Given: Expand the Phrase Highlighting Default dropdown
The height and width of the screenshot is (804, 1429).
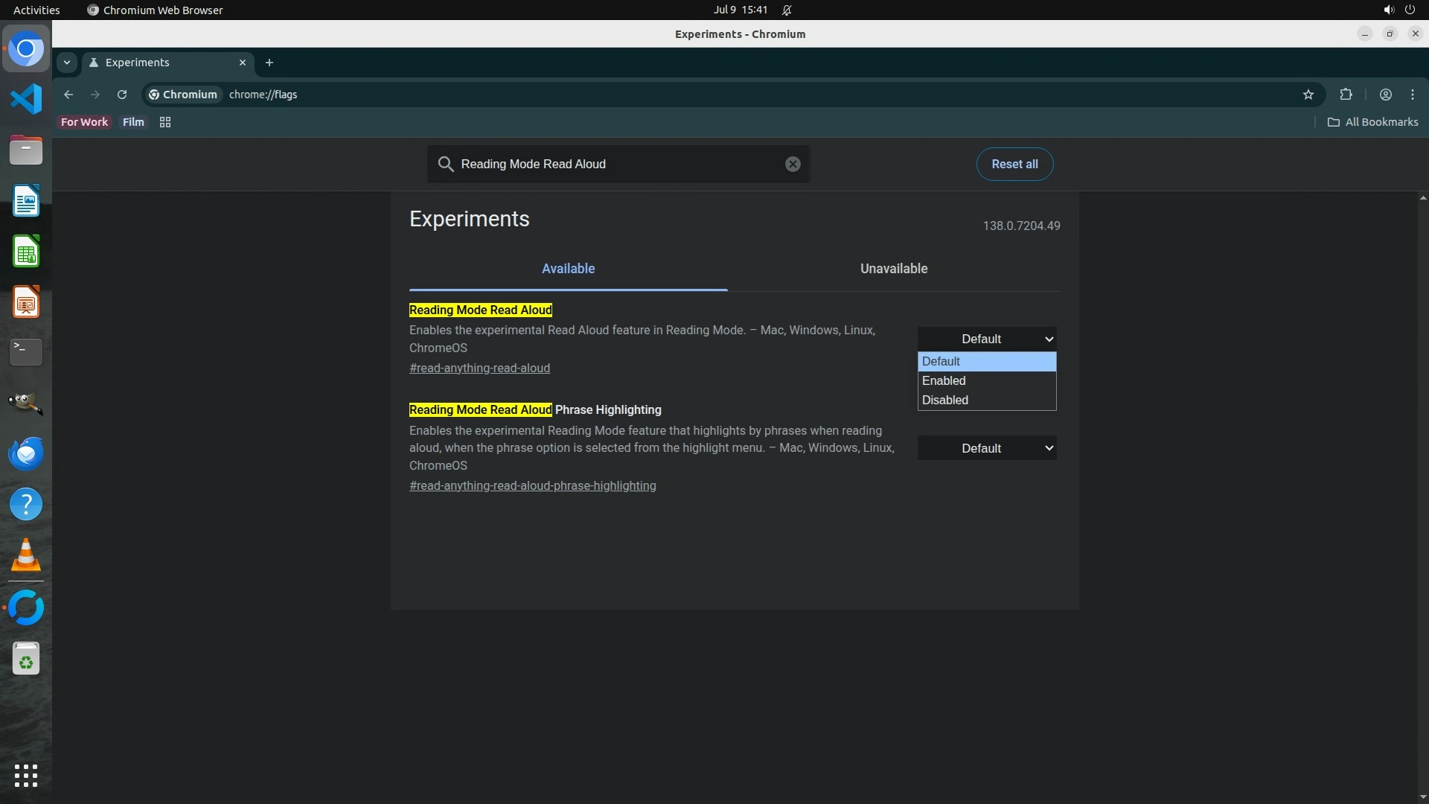Looking at the screenshot, I should click(x=986, y=448).
